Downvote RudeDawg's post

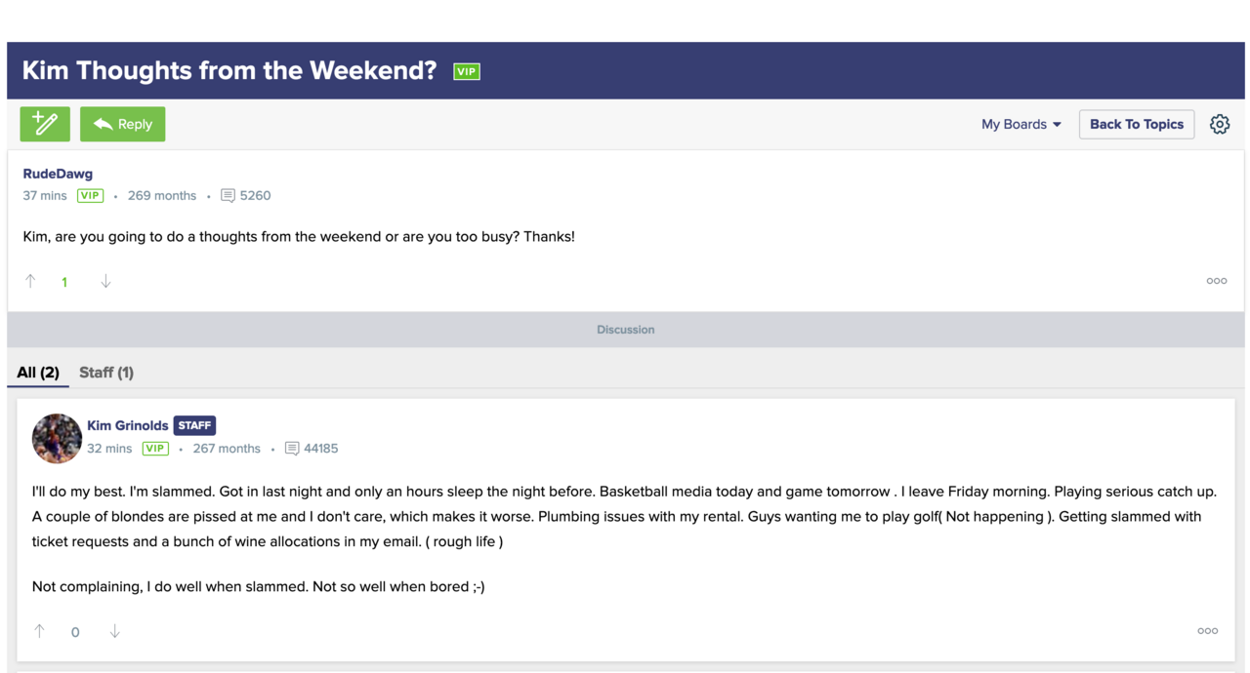(105, 281)
